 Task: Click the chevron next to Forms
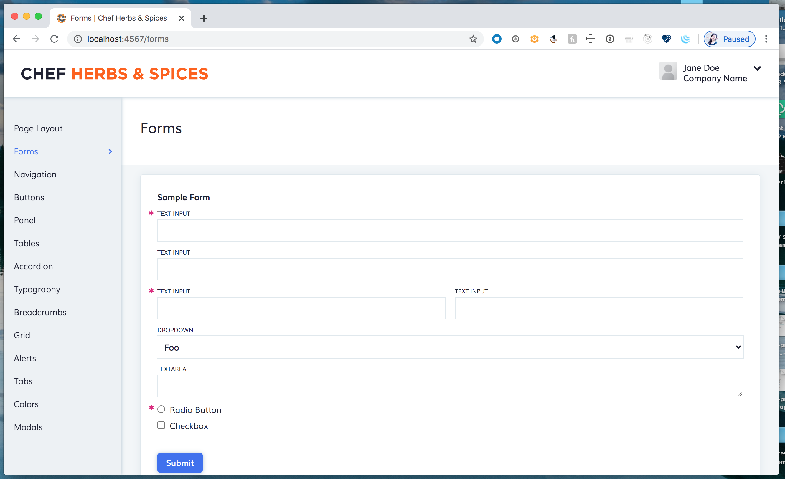click(110, 151)
